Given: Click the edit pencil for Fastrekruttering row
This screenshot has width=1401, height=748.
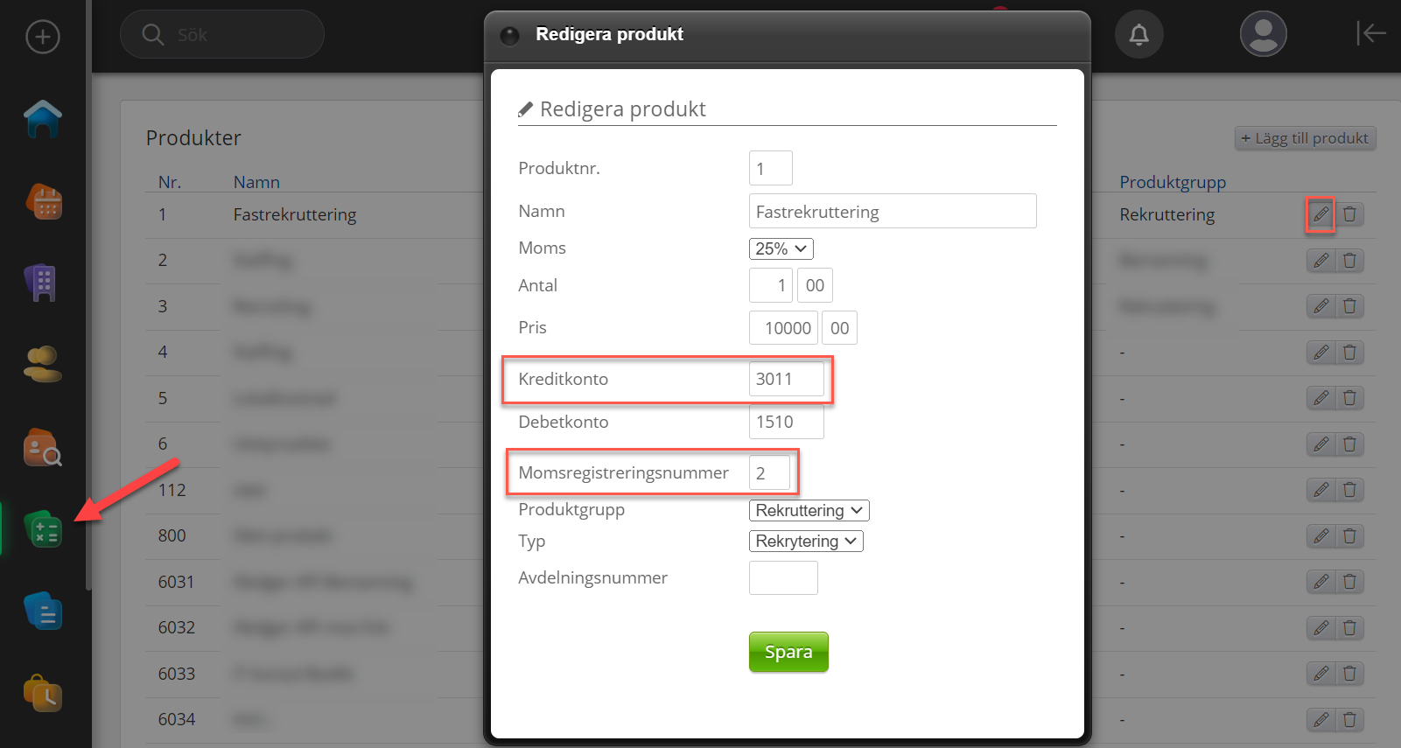Looking at the screenshot, I should (x=1320, y=214).
